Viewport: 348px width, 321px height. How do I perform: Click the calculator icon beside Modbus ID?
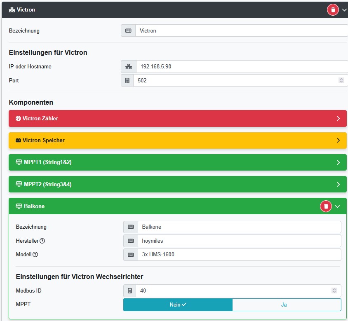point(130,291)
